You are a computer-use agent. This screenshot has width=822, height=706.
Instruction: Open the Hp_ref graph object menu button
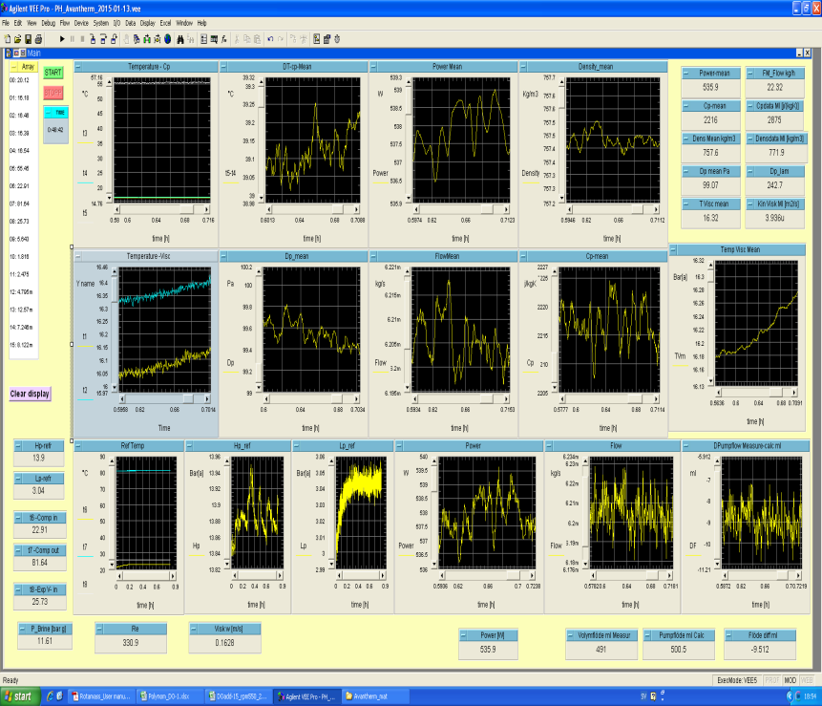[190, 446]
